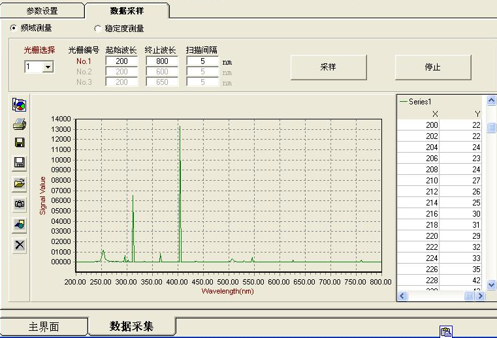Click the shapes icon above the X
Image resolution: width=497 pixels, height=338 pixels.
(20, 224)
